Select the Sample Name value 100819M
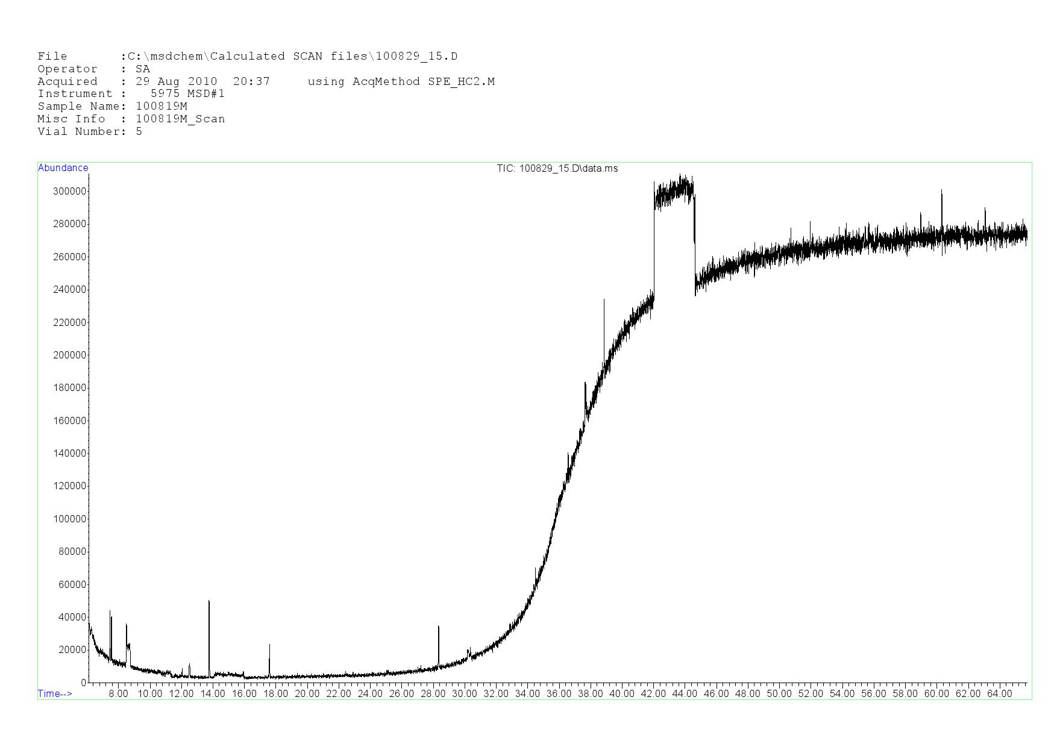1057x747 pixels. coord(162,107)
